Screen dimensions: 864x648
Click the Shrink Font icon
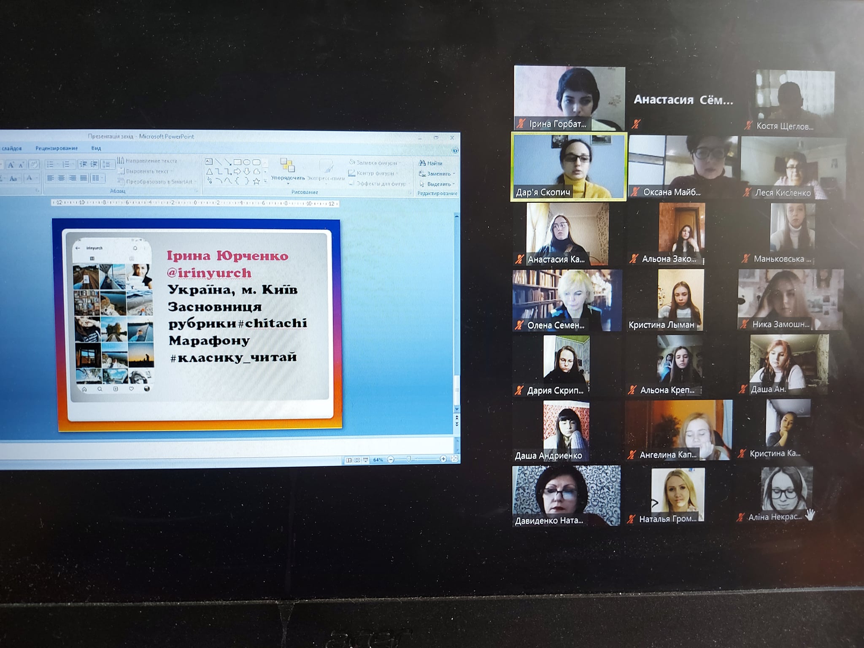pos(21,165)
